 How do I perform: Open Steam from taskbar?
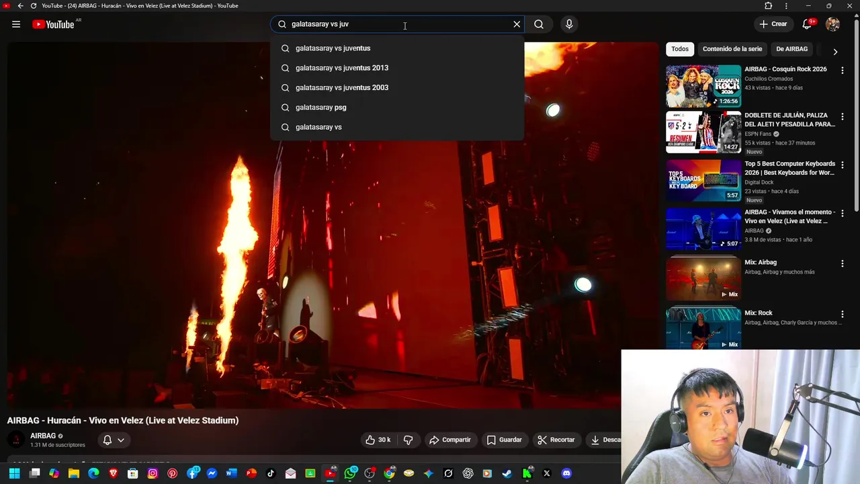(507, 473)
